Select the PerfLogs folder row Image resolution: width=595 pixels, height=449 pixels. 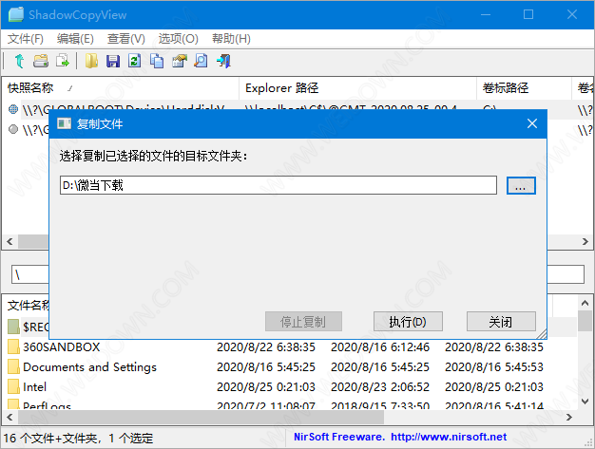(x=290, y=404)
